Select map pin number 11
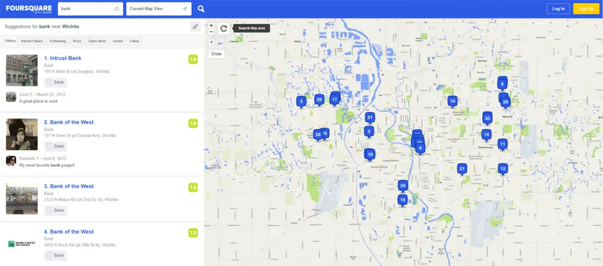 point(502,144)
